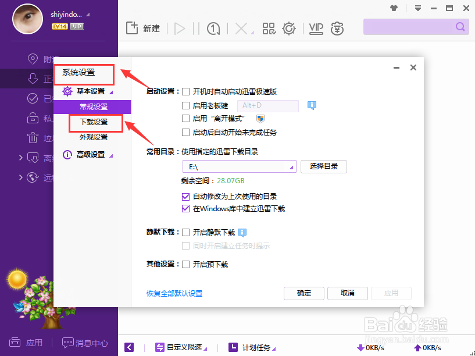Viewport: 475px width, 356px height.
Task: Click the user avatar picture
Action: pyautogui.click(x=27, y=19)
